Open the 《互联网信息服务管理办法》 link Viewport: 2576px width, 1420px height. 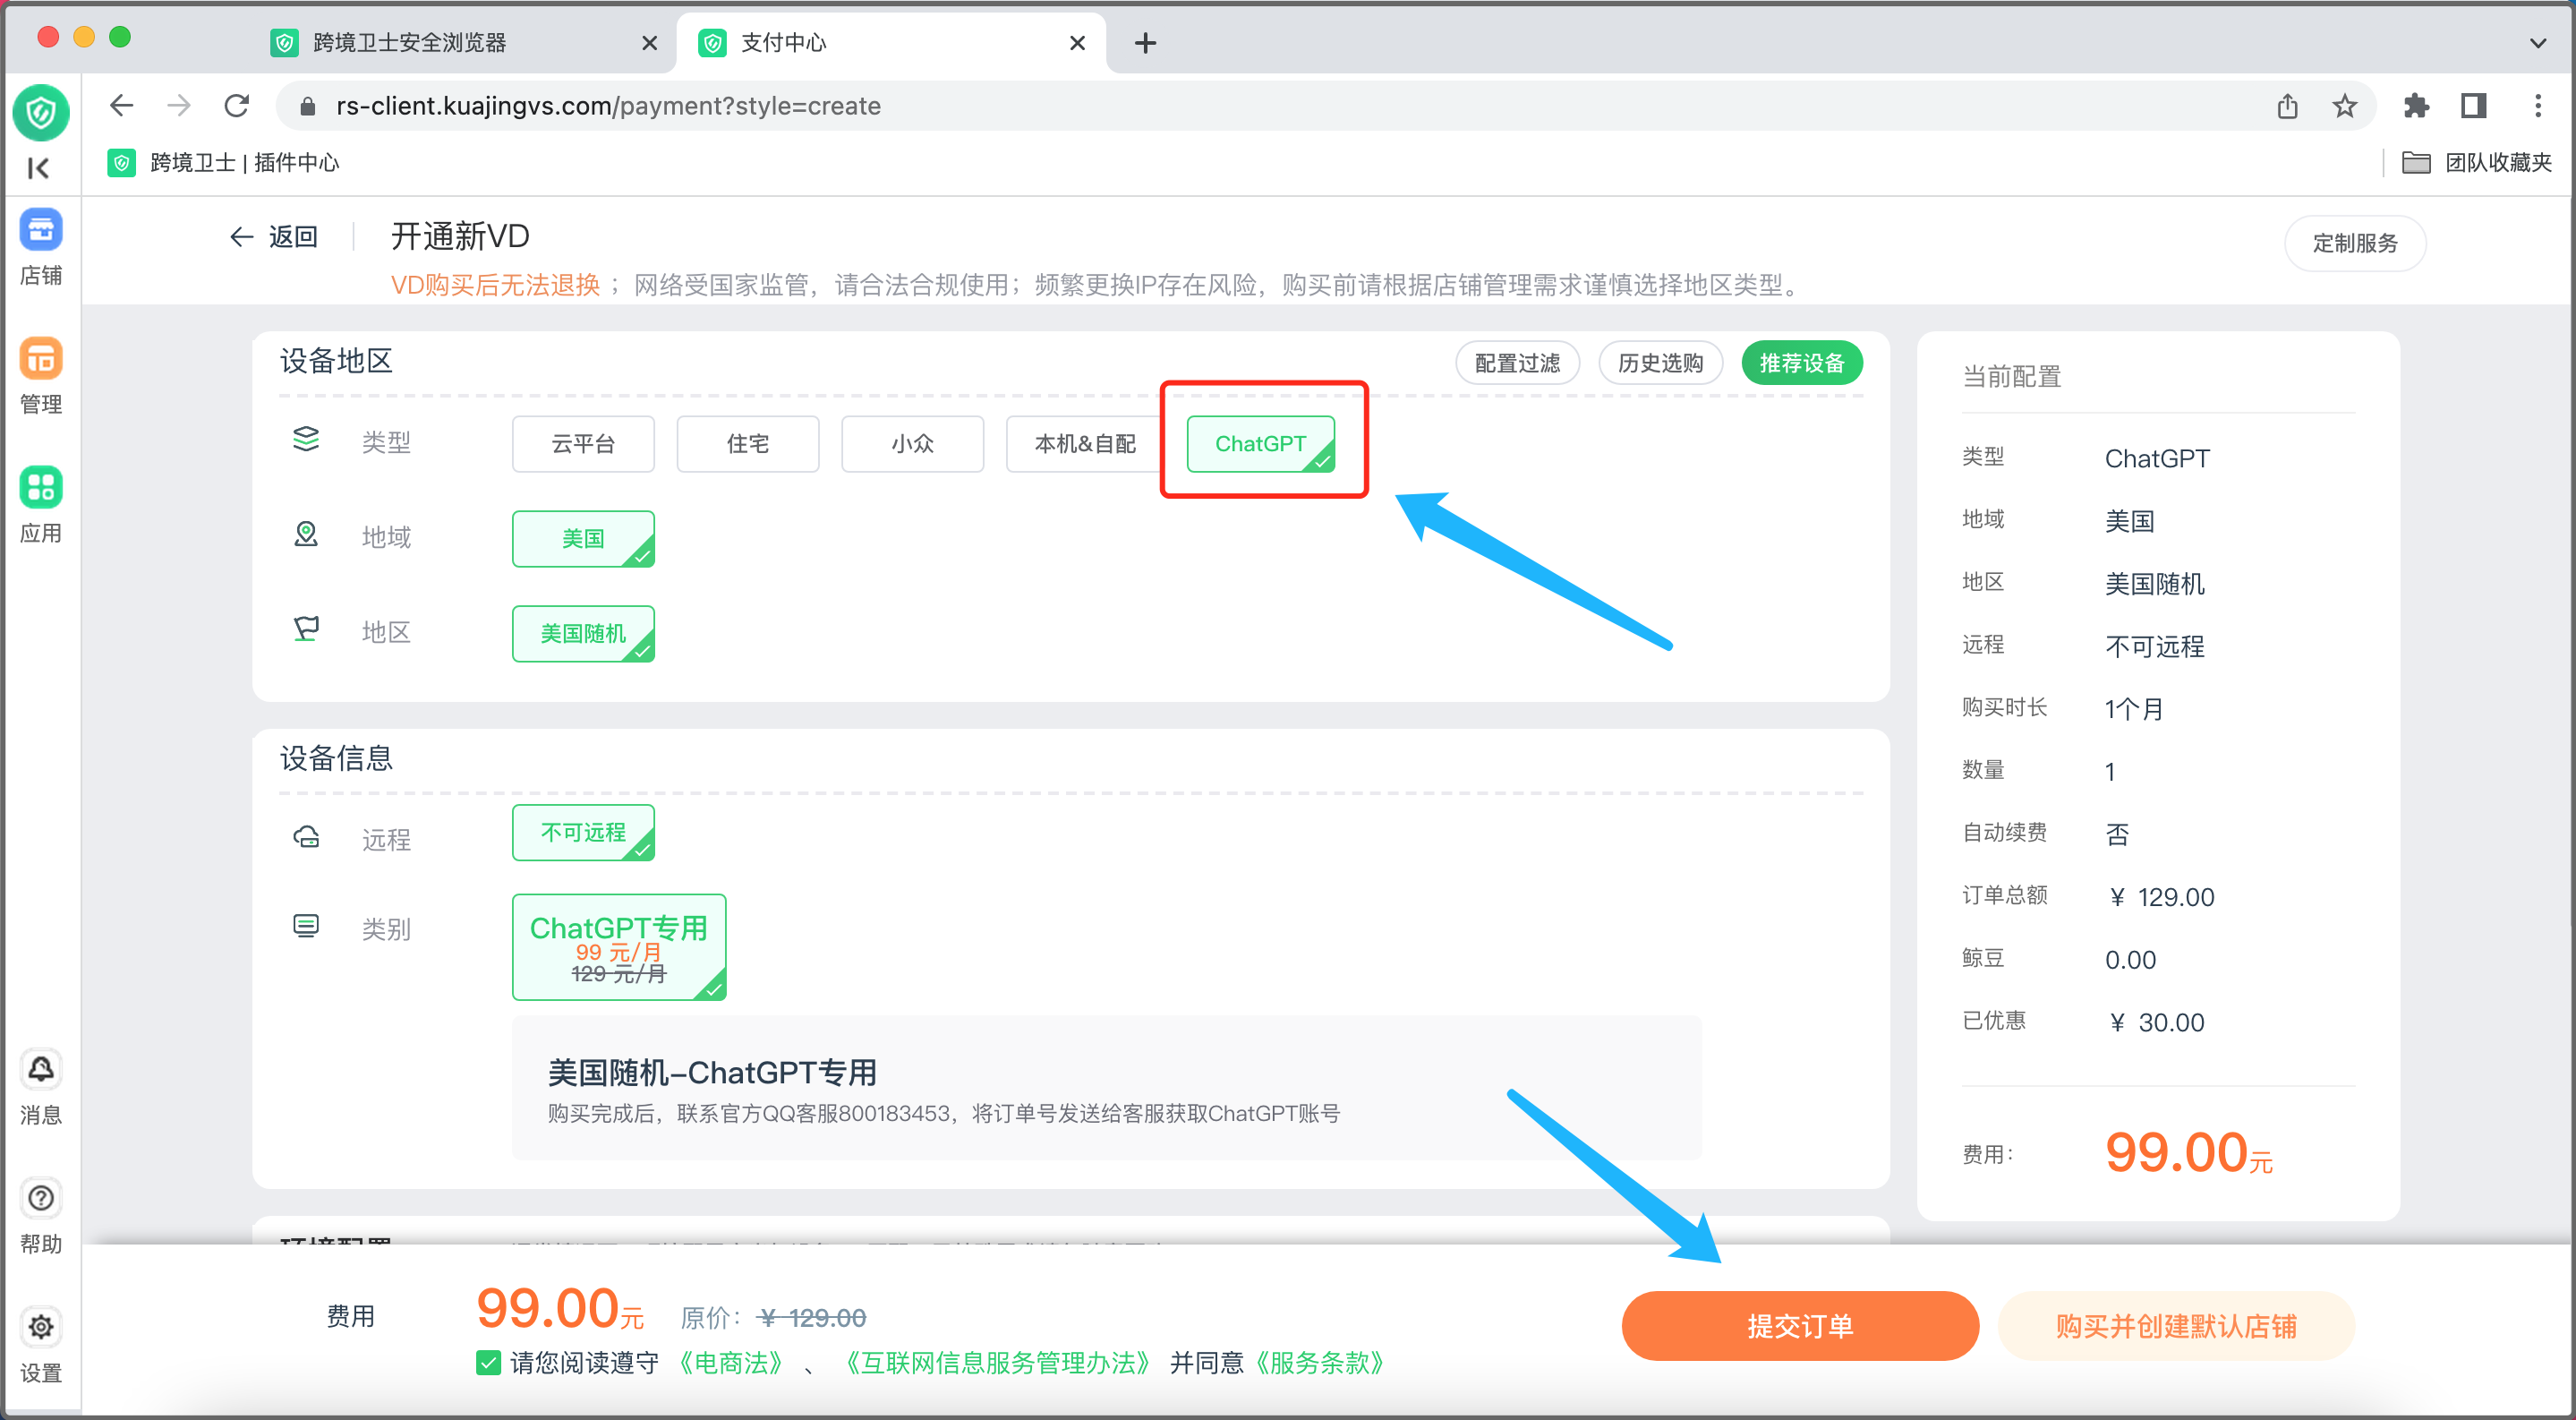[997, 1363]
